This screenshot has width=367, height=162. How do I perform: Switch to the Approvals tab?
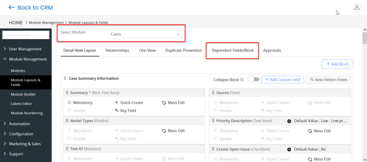pos(272,50)
